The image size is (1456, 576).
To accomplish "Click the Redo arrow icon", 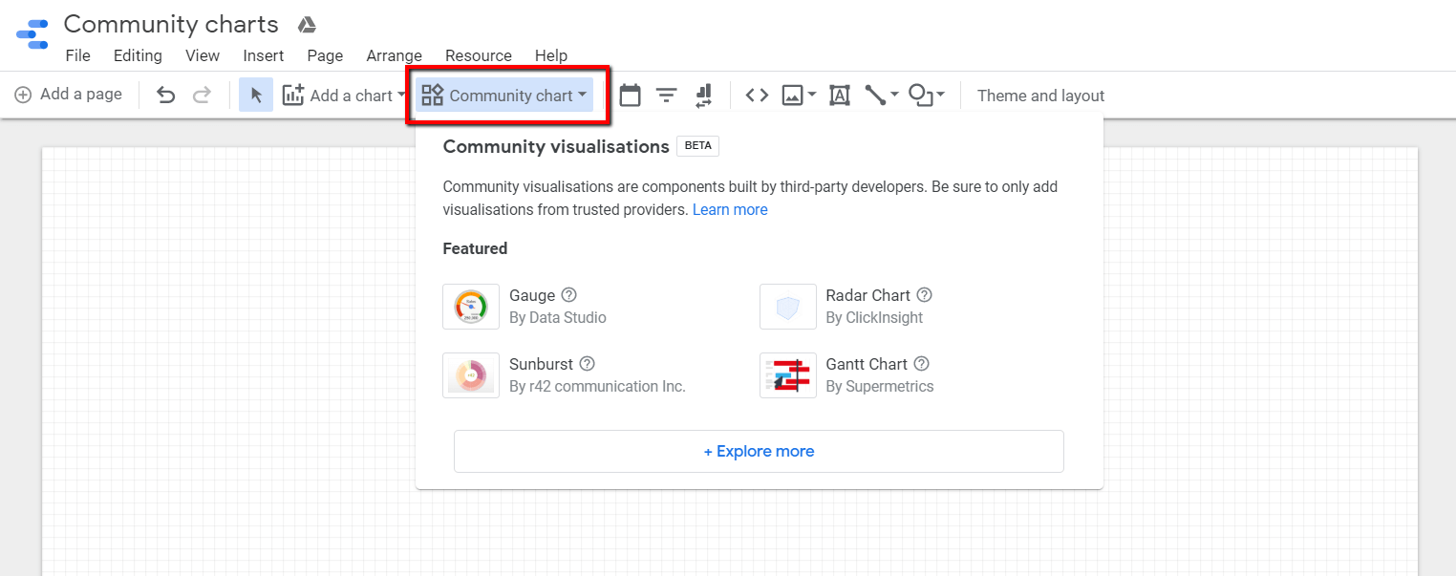I will point(202,95).
